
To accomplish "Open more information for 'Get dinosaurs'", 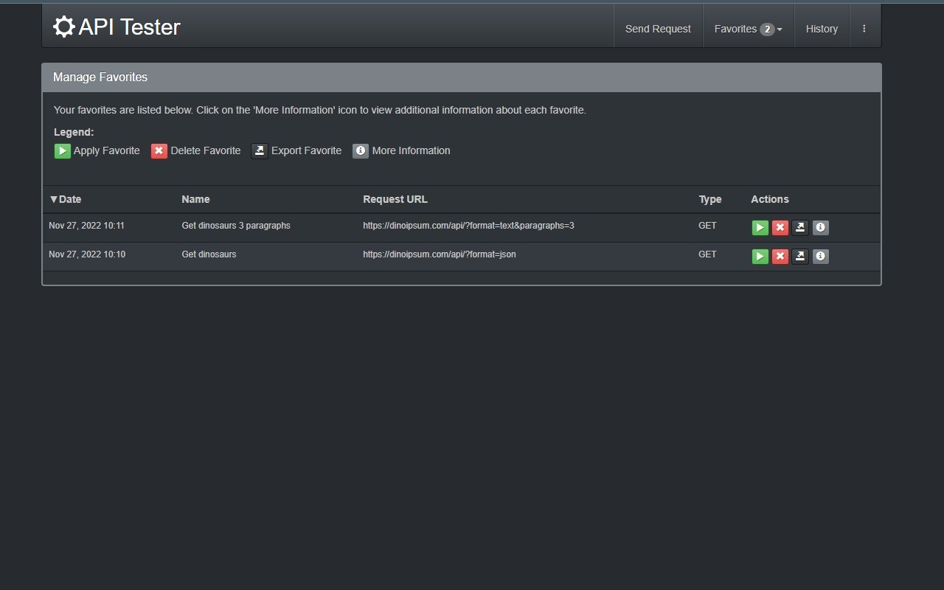I will pyautogui.click(x=820, y=256).
